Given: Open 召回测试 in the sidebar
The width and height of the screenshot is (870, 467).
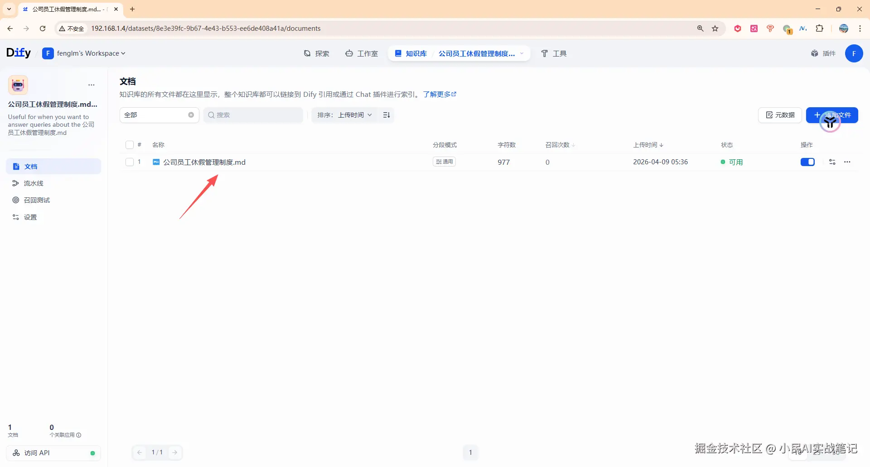Looking at the screenshot, I should tap(53, 200).
